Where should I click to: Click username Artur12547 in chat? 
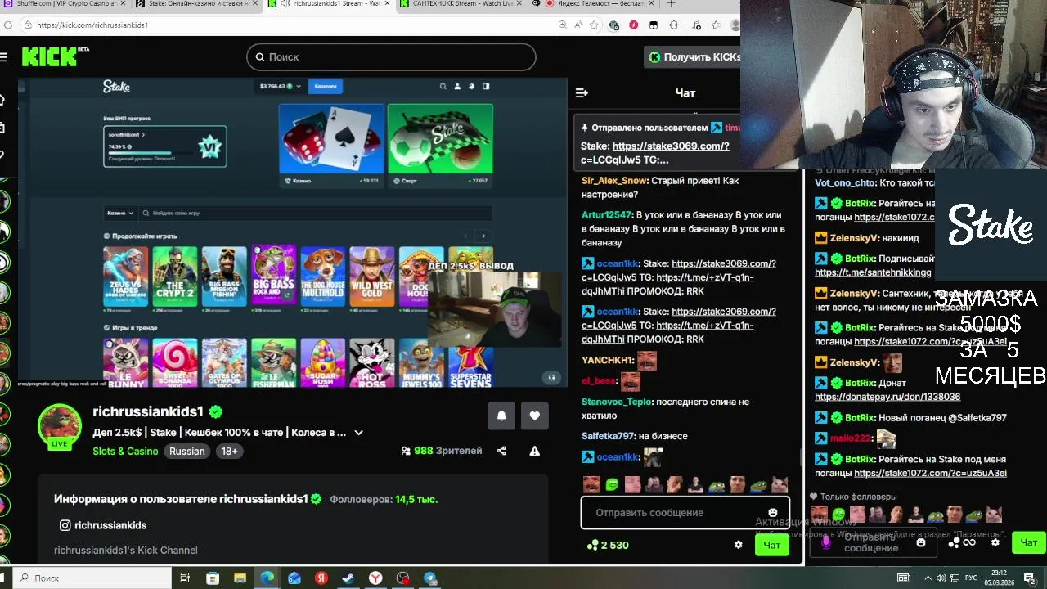(607, 215)
